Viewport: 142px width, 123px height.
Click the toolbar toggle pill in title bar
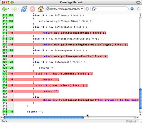click(x=138, y=2)
